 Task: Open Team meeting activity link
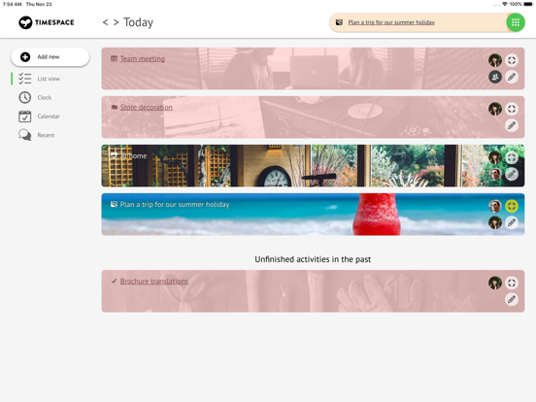[x=143, y=59]
